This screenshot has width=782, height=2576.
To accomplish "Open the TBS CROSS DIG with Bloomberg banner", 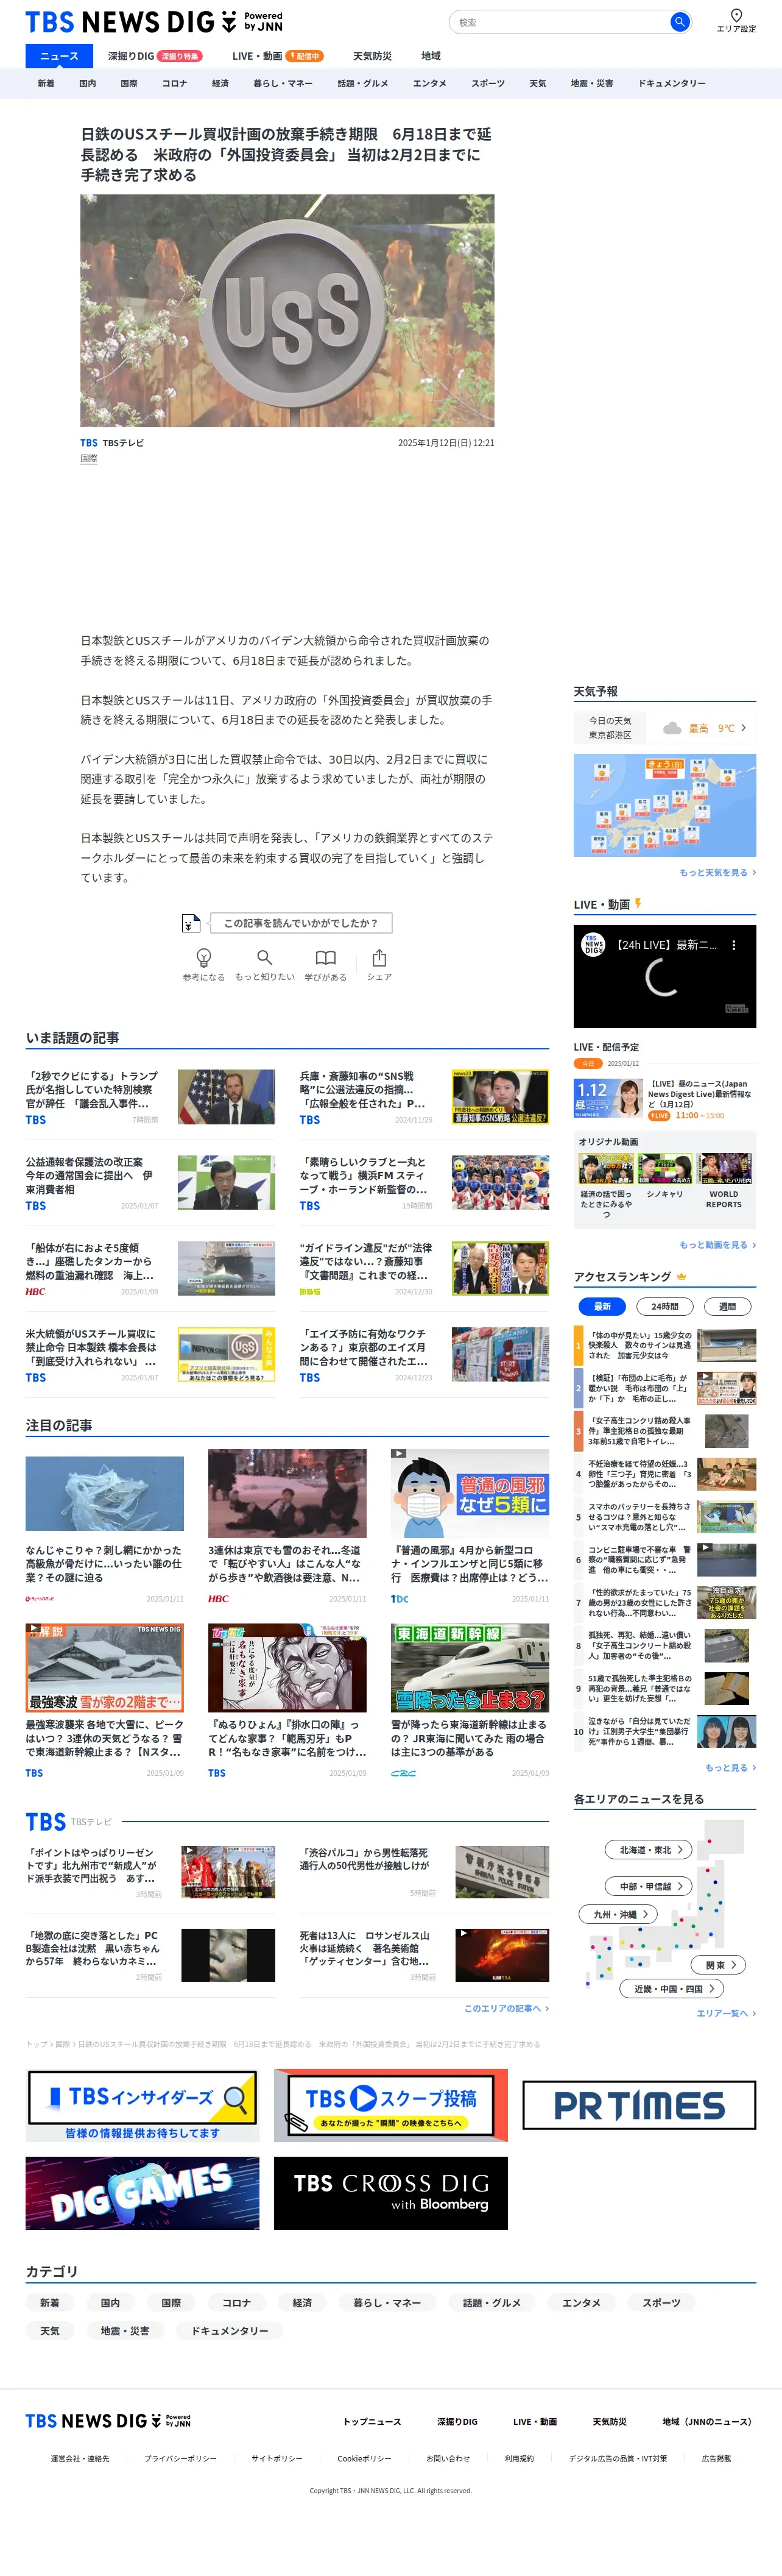I will point(391,2193).
